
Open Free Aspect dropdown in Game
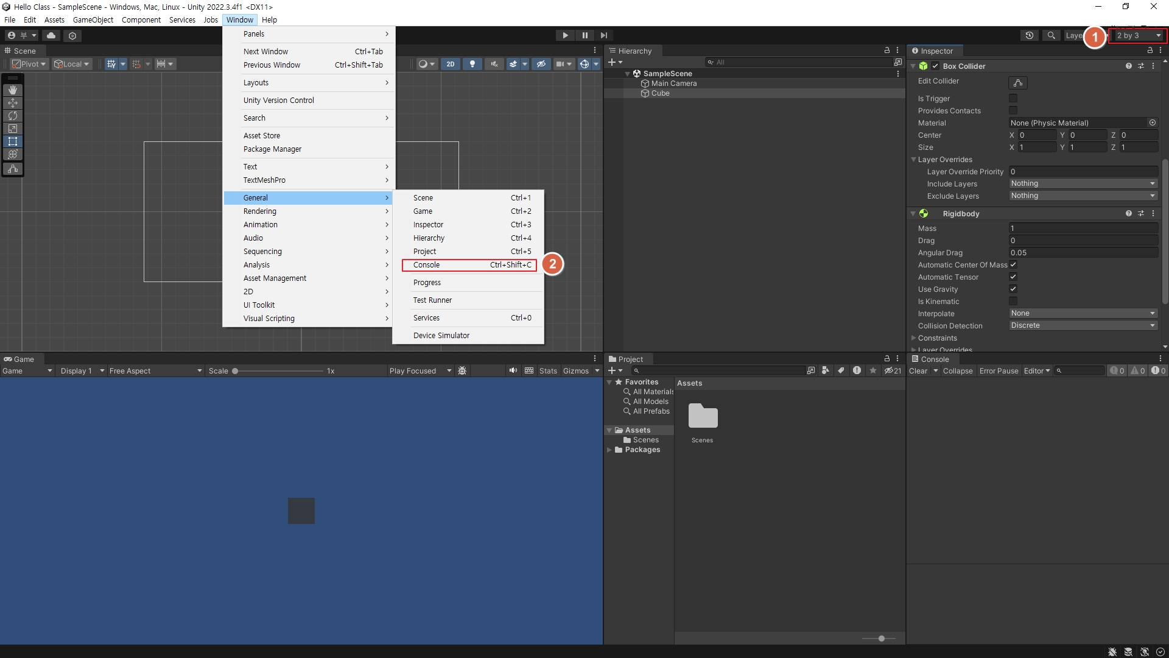click(x=155, y=370)
